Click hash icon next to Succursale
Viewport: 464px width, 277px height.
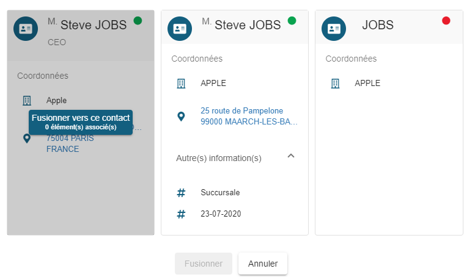pyautogui.click(x=181, y=193)
